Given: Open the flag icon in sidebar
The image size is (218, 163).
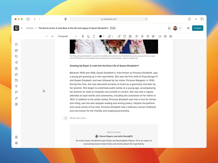Looking at the screenshot, I should pyautogui.click(x=16, y=92).
